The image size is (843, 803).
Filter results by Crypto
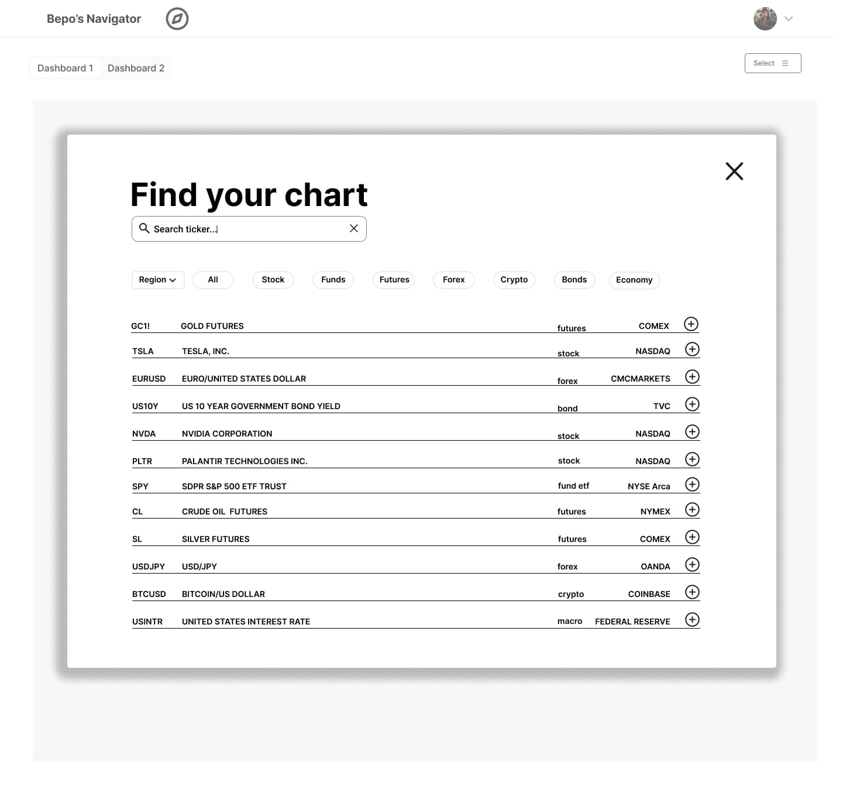tap(514, 280)
